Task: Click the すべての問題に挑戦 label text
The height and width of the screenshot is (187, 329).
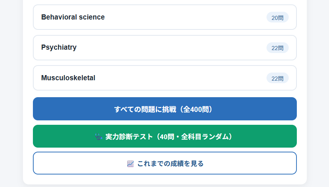Action: coord(145,109)
